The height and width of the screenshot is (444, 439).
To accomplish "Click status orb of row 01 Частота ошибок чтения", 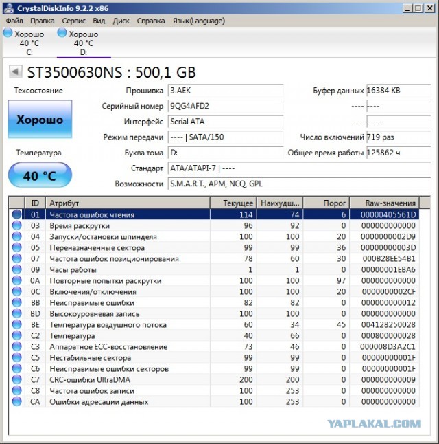I will point(16,214).
